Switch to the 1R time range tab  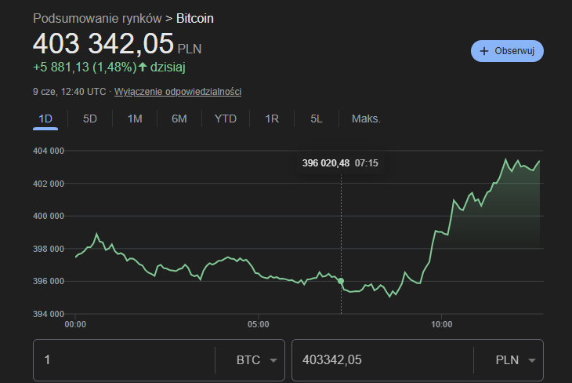[x=272, y=119]
